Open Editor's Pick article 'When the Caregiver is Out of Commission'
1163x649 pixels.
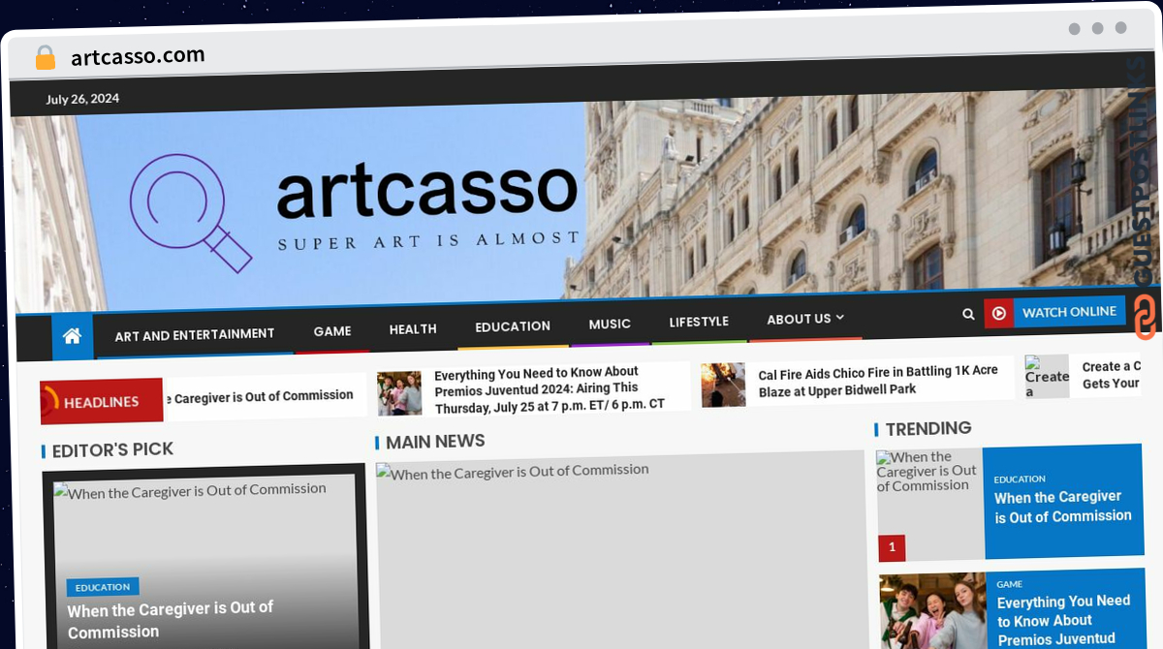(171, 620)
